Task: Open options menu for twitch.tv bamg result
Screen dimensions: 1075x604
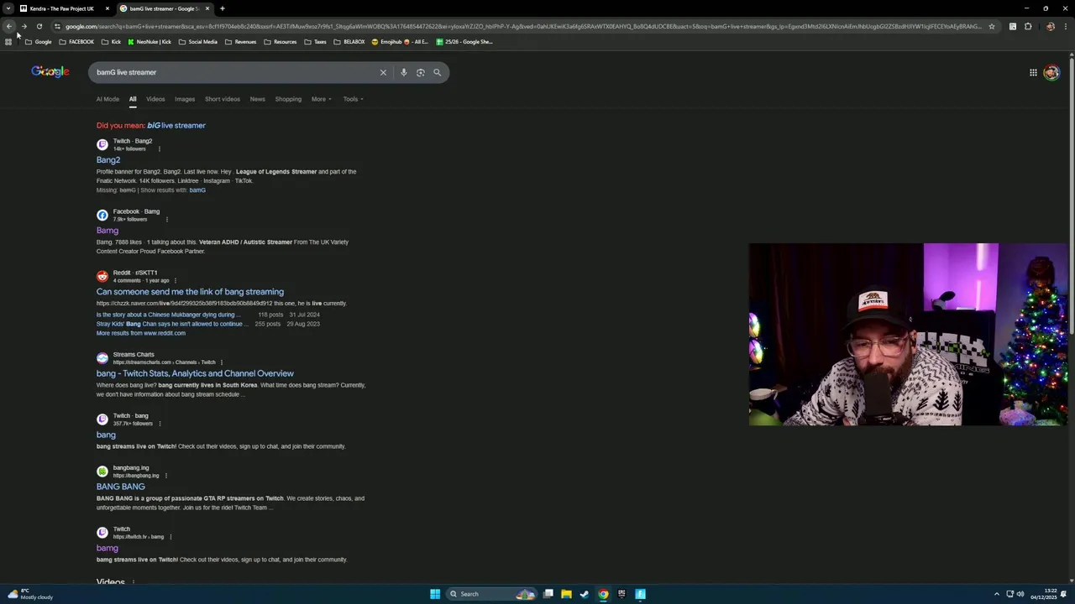Action: [x=170, y=537]
